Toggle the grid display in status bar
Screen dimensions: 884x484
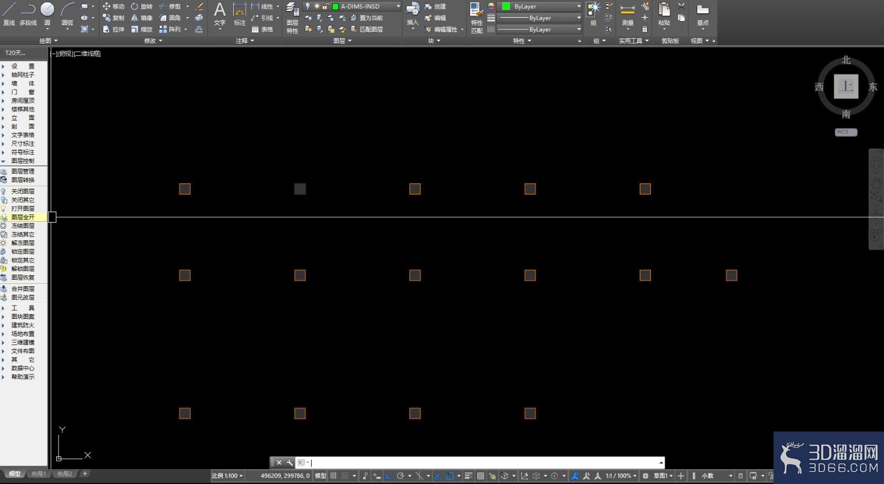(333, 476)
